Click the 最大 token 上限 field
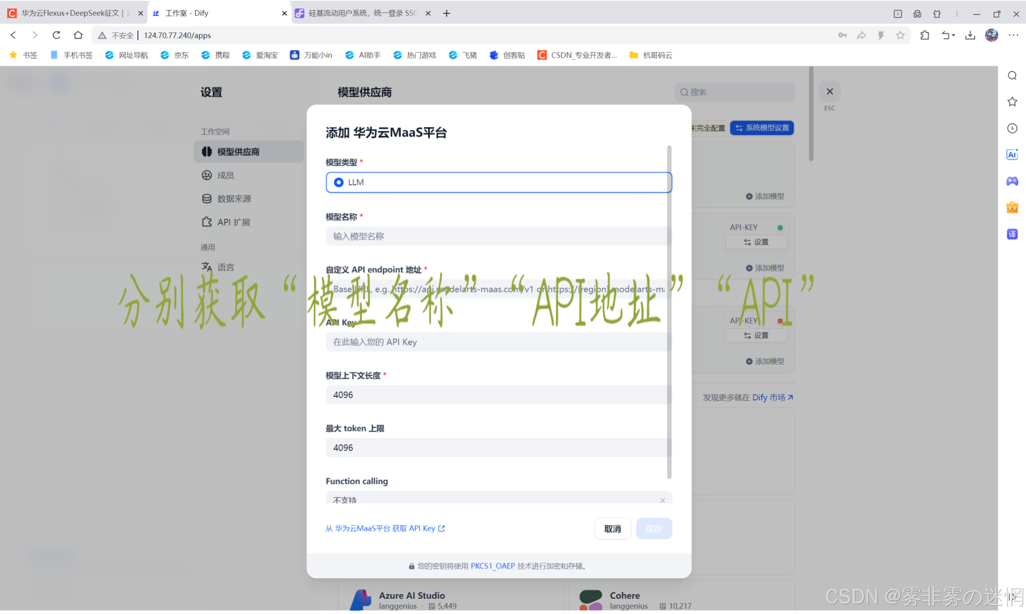This screenshot has height=614, width=1026. coord(498,448)
